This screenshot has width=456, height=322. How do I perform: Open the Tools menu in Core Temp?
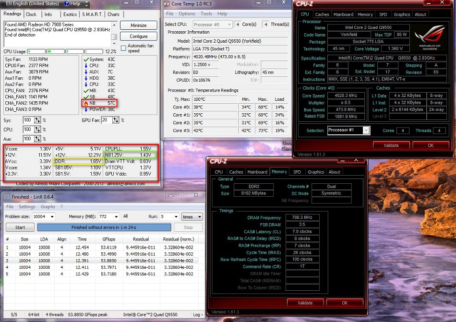point(206,14)
